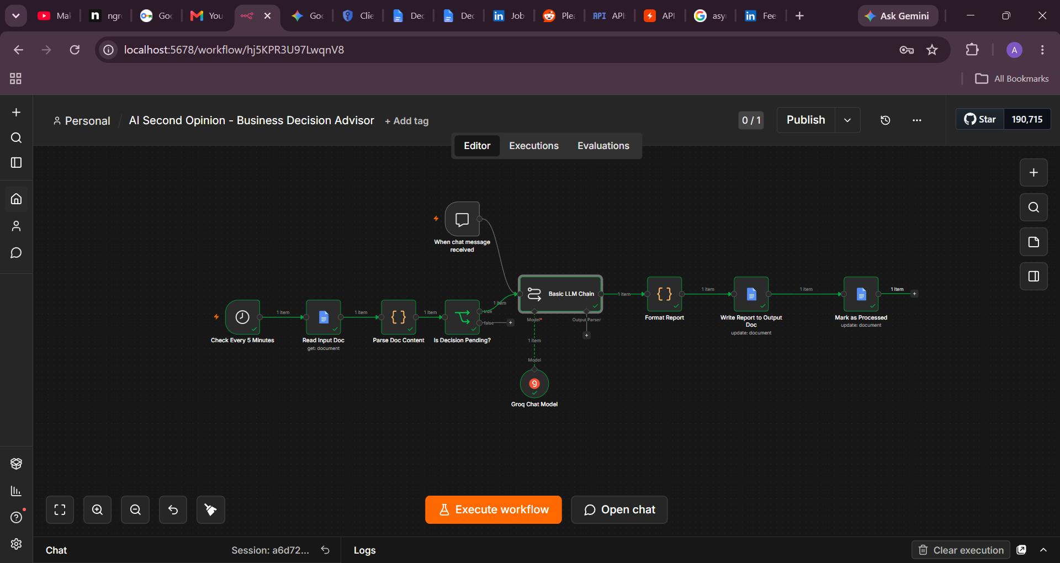Open Insights chart icon in sidebar

tap(16, 491)
